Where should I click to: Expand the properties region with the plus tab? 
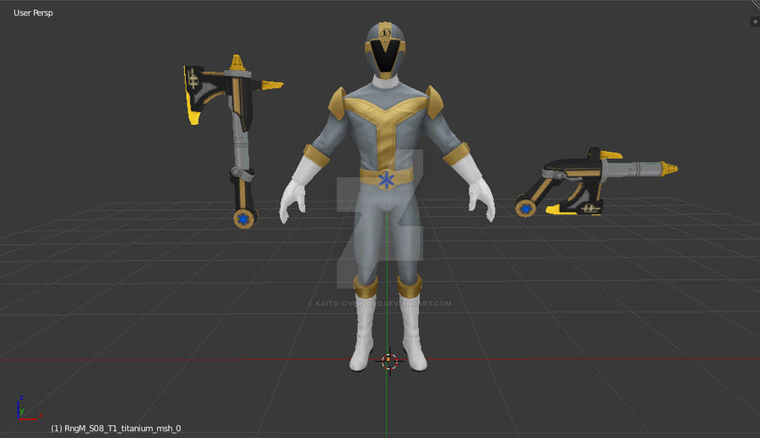coord(755,22)
